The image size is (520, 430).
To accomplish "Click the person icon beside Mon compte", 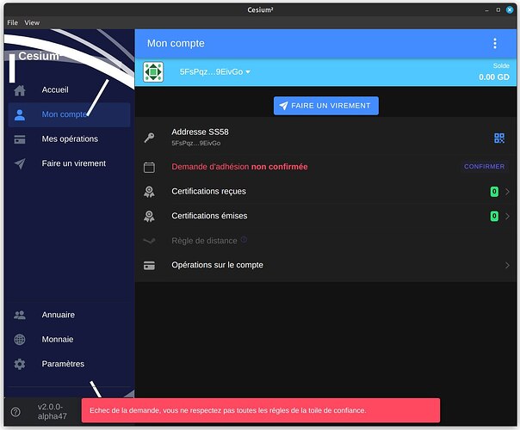I will pos(20,114).
